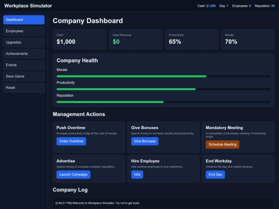Click the Cash $1,000 stat card
Screen dimensions: 279x209
[x=80, y=39]
